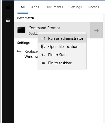Switch to the All tab
The width and height of the screenshot is (105, 123).
click(x=23, y=7)
